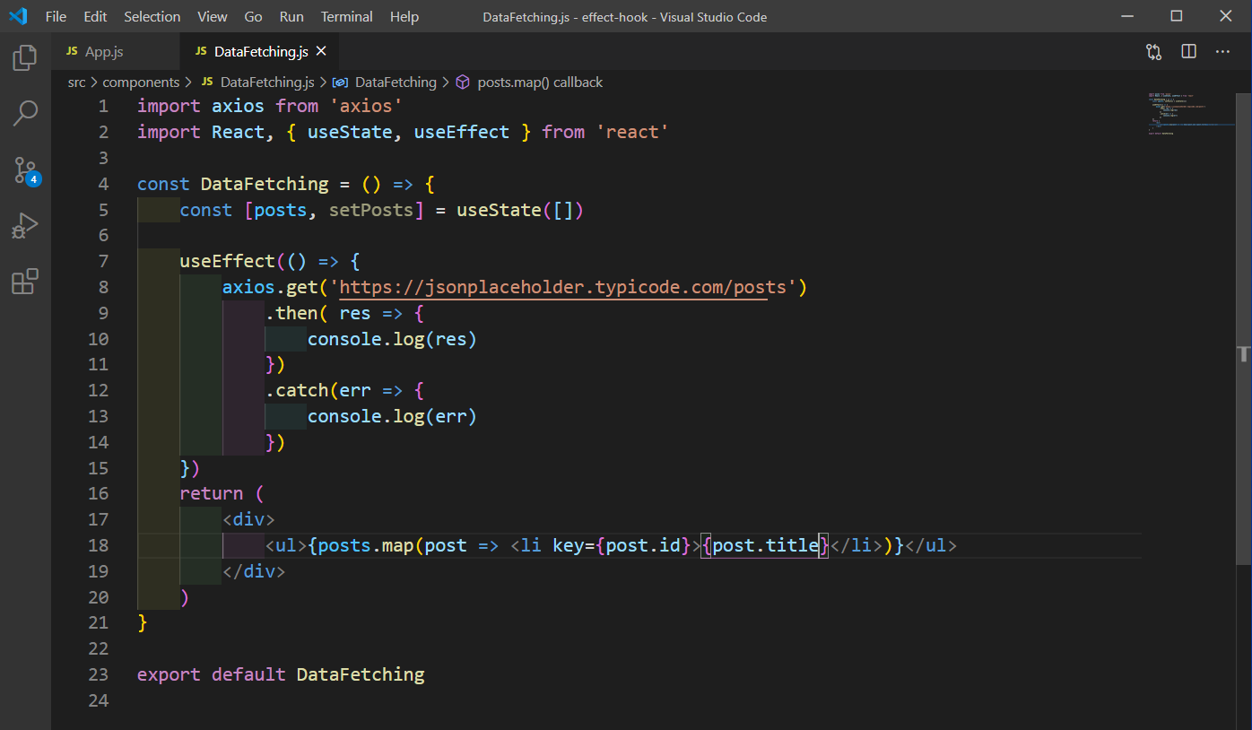Screen dimensions: 1252x730
Task: Open the DataFetching.js breadcrumb dropdown
Action: [x=267, y=82]
